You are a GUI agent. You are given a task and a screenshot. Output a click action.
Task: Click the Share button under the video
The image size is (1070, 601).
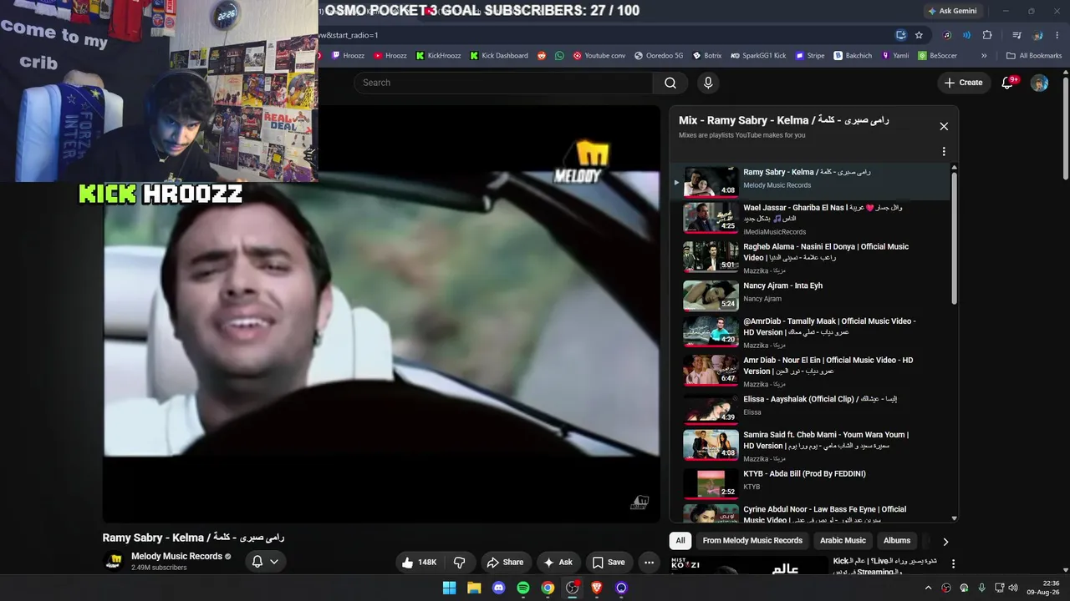coord(505,563)
